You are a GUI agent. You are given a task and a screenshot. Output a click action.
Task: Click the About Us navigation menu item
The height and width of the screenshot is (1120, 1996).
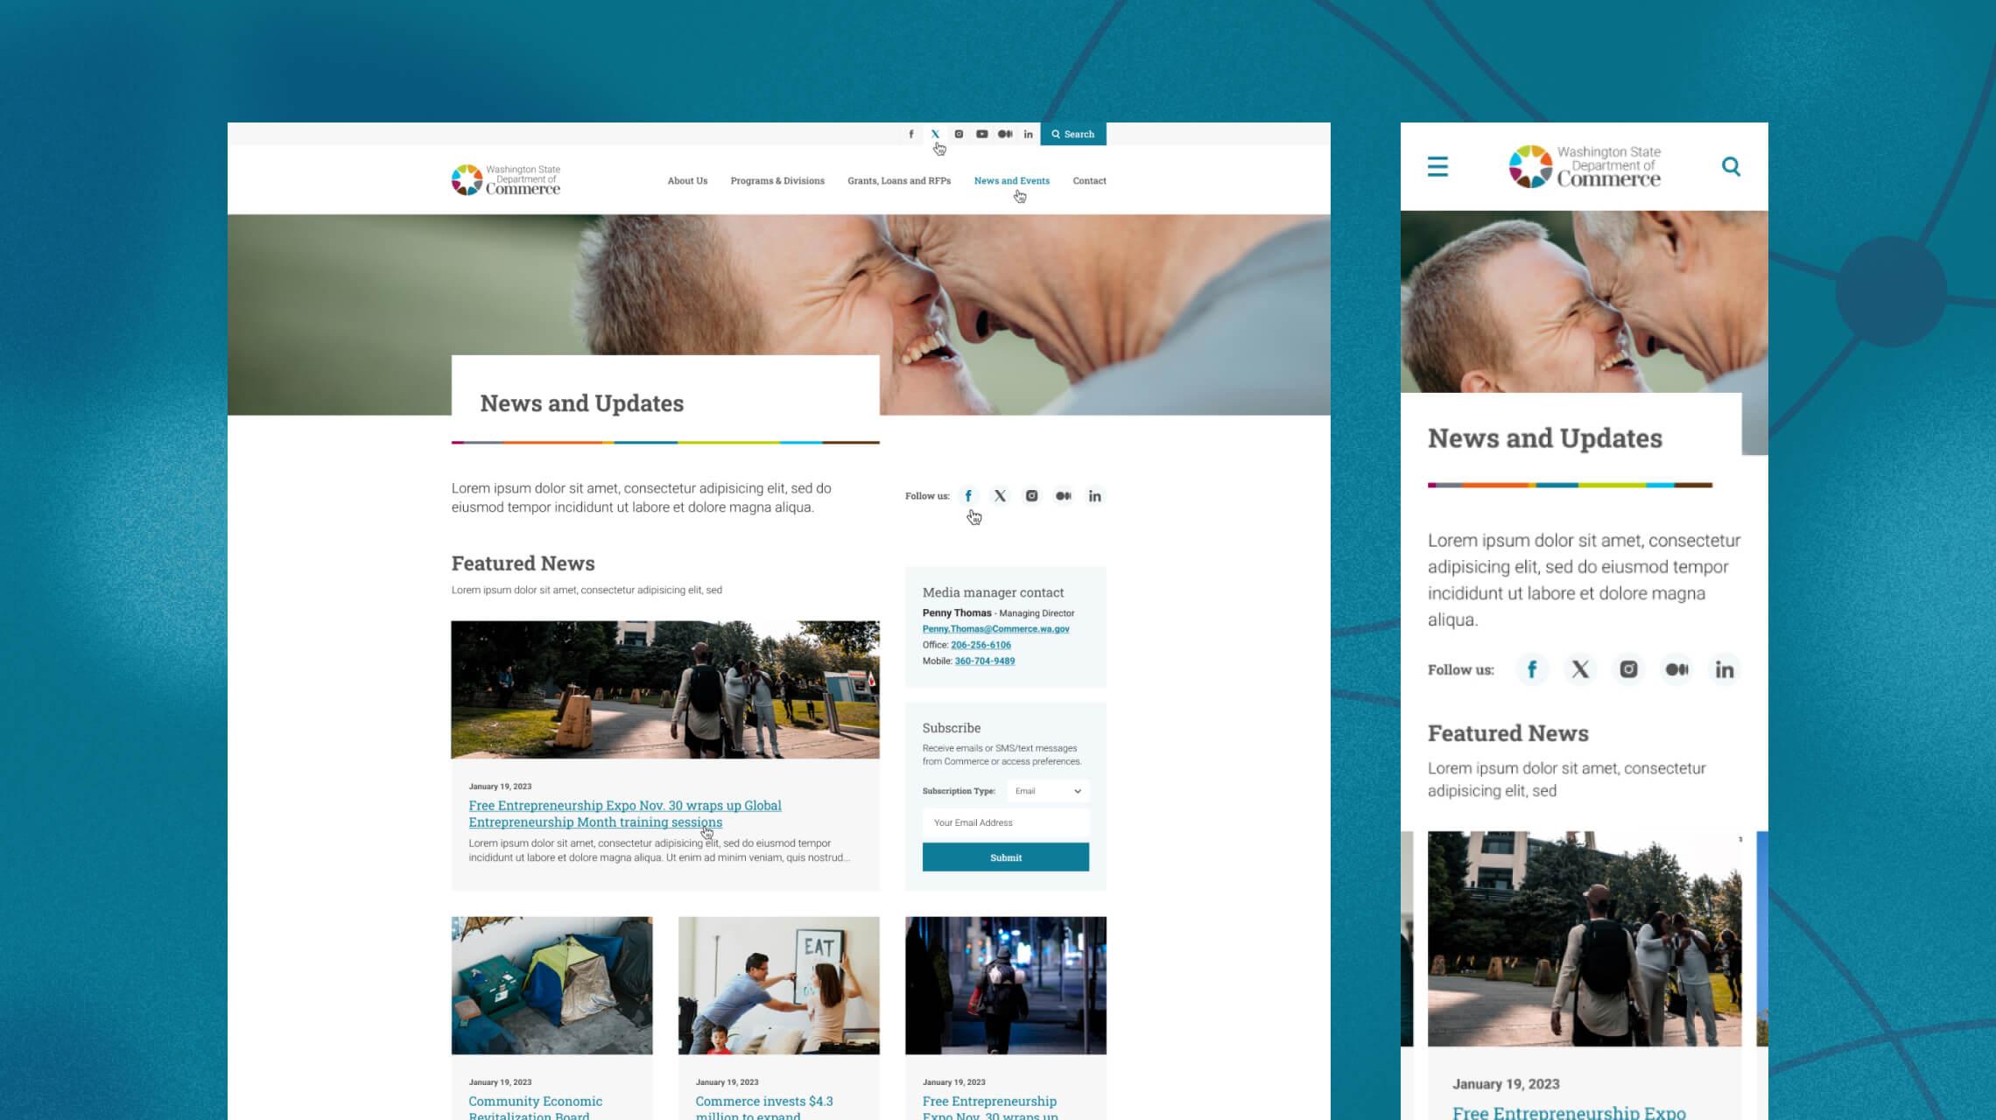(x=687, y=179)
